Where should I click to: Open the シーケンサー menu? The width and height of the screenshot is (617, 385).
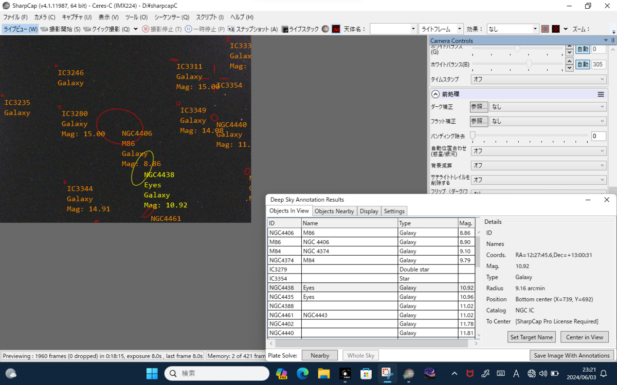click(x=172, y=17)
